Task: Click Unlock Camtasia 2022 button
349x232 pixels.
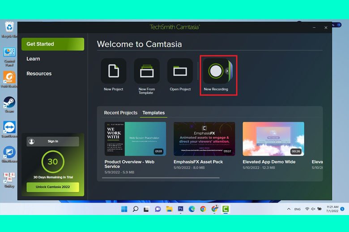Action: [x=53, y=187]
